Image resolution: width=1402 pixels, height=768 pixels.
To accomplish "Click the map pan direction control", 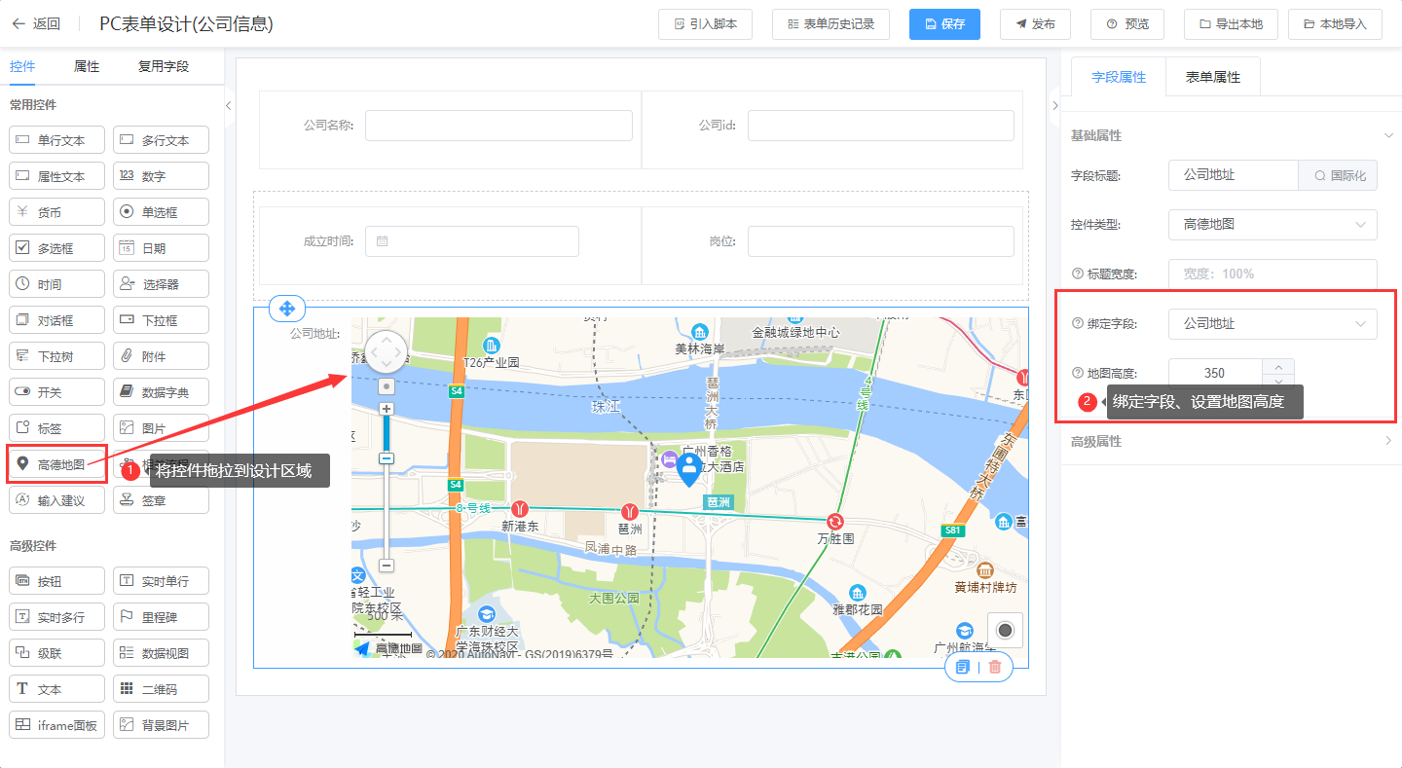I will click(x=387, y=351).
